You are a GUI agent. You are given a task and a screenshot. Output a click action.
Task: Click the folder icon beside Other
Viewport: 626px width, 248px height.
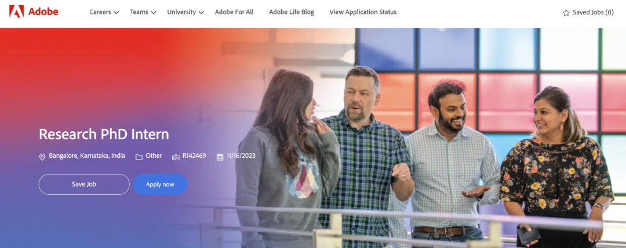click(139, 157)
